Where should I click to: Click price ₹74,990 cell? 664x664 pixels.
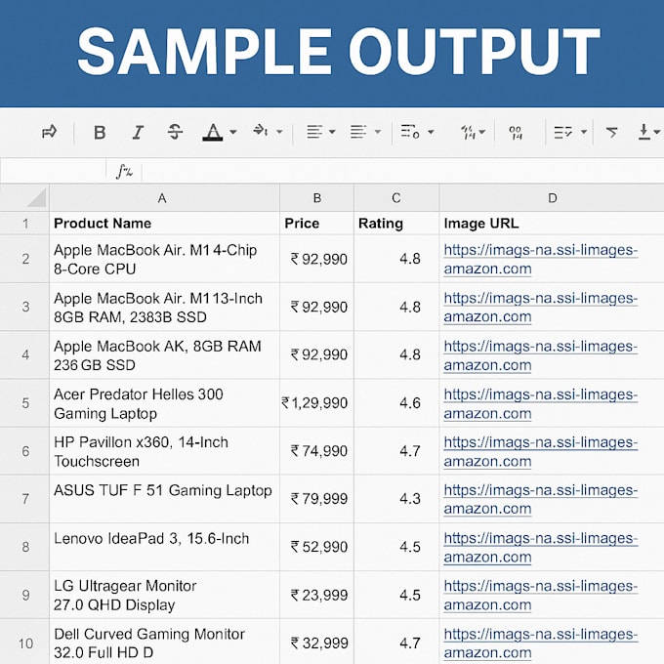tap(316, 451)
